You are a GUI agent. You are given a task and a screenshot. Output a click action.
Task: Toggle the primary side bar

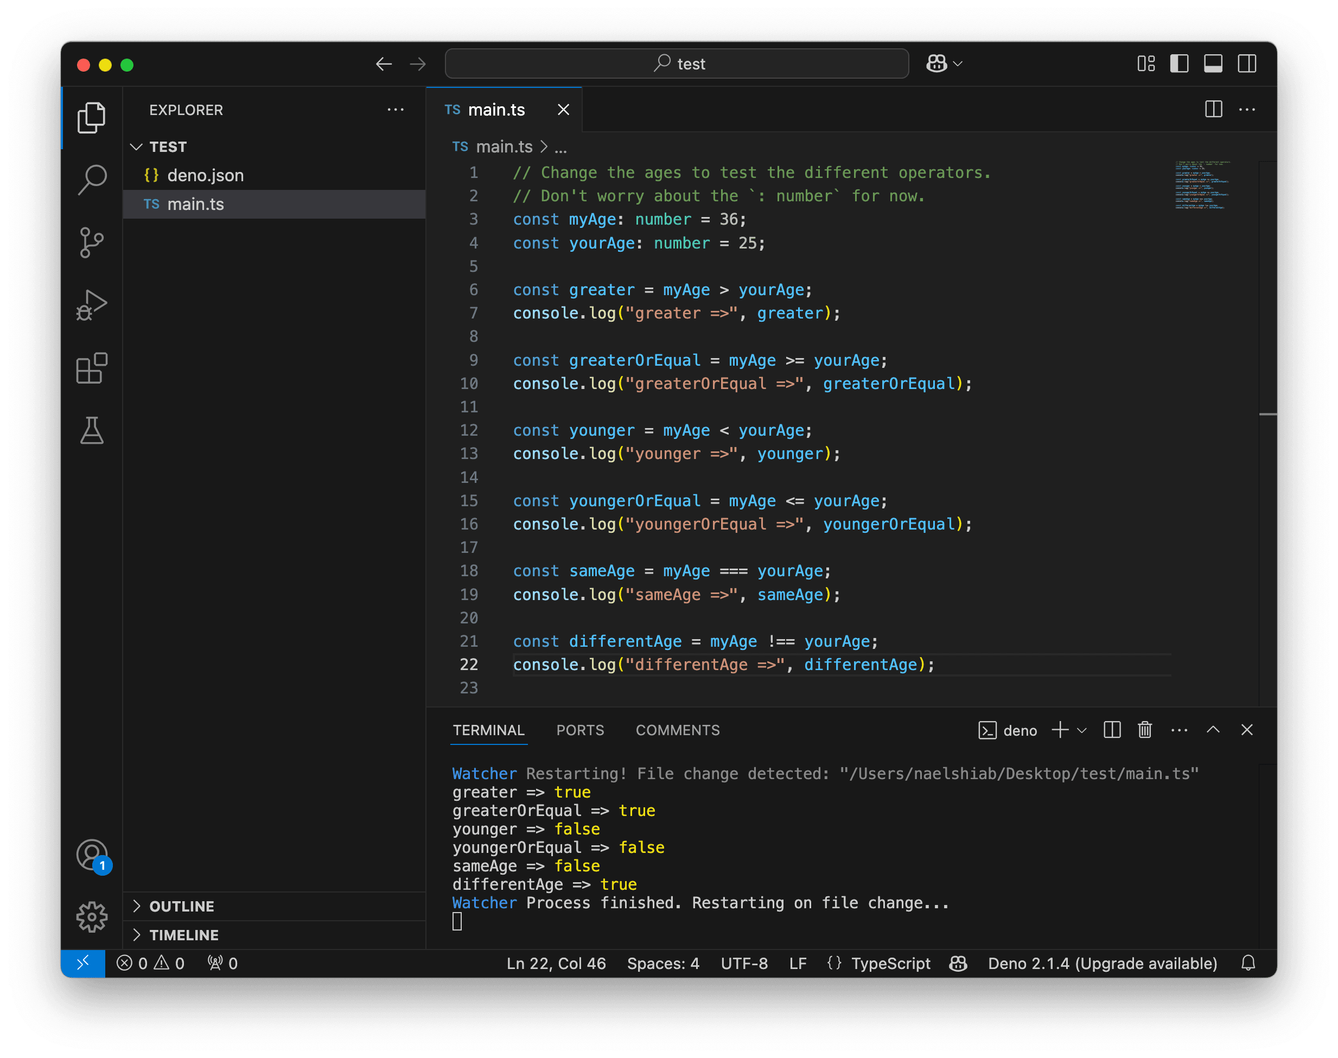click(1180, 64)
